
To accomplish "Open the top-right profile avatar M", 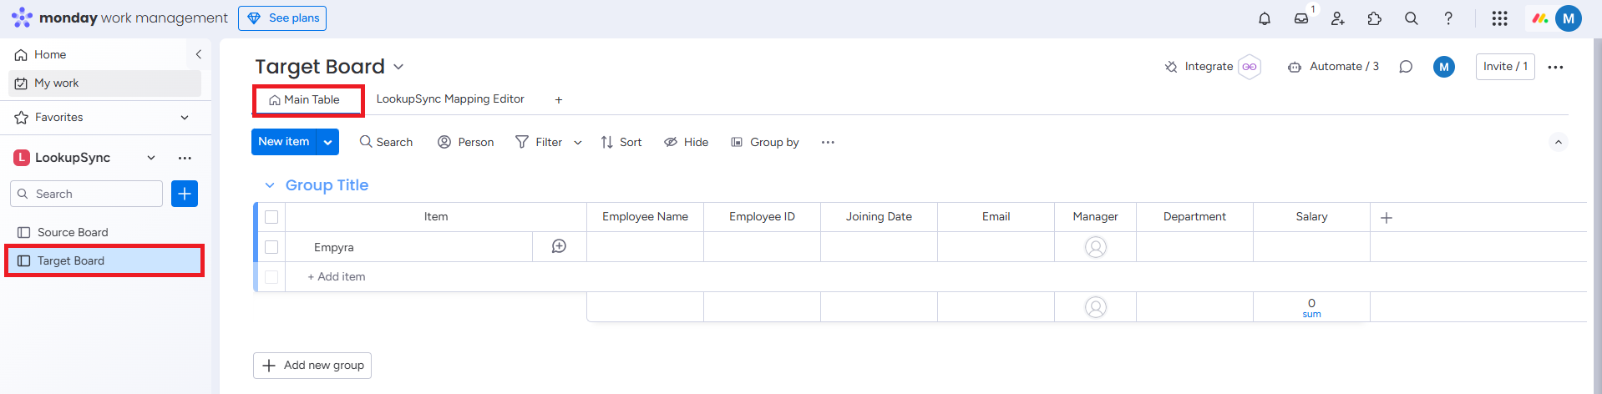I will 1569,18.
